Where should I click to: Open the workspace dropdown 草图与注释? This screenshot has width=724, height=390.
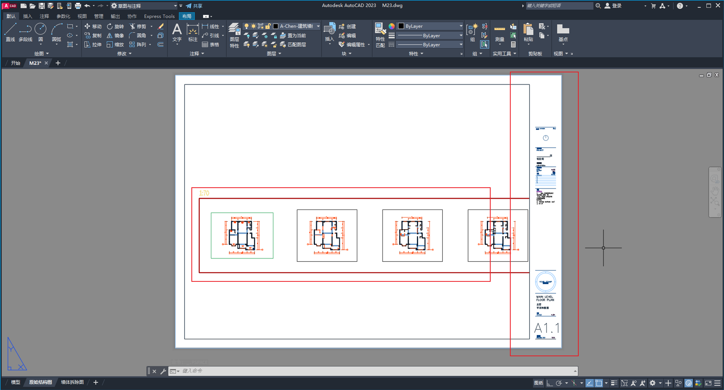coord(144,6)
